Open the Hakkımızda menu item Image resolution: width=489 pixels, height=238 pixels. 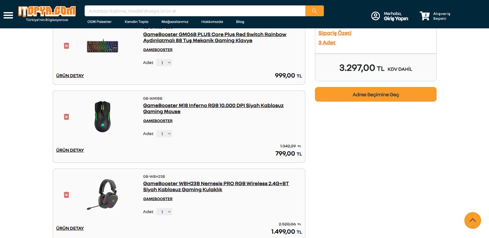tap(212, 22)
